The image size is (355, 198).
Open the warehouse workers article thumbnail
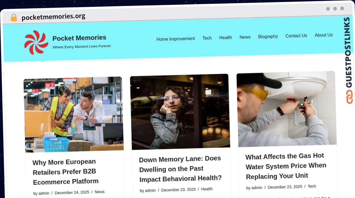click(73, 114)
